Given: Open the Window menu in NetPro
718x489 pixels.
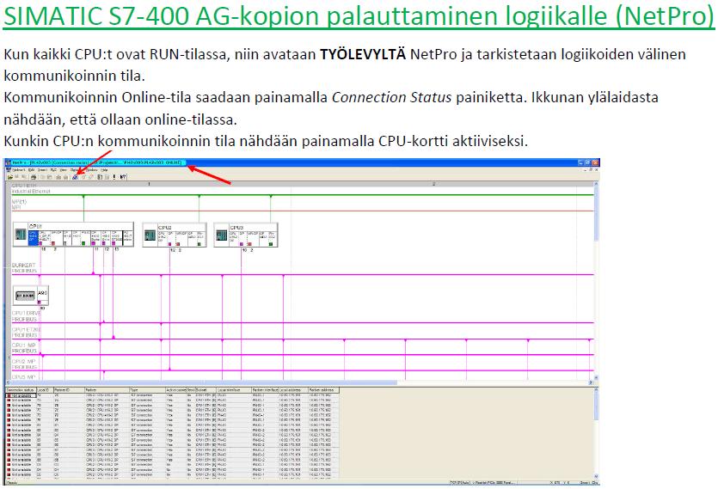Looking at the screenshot, I should 92,170.
